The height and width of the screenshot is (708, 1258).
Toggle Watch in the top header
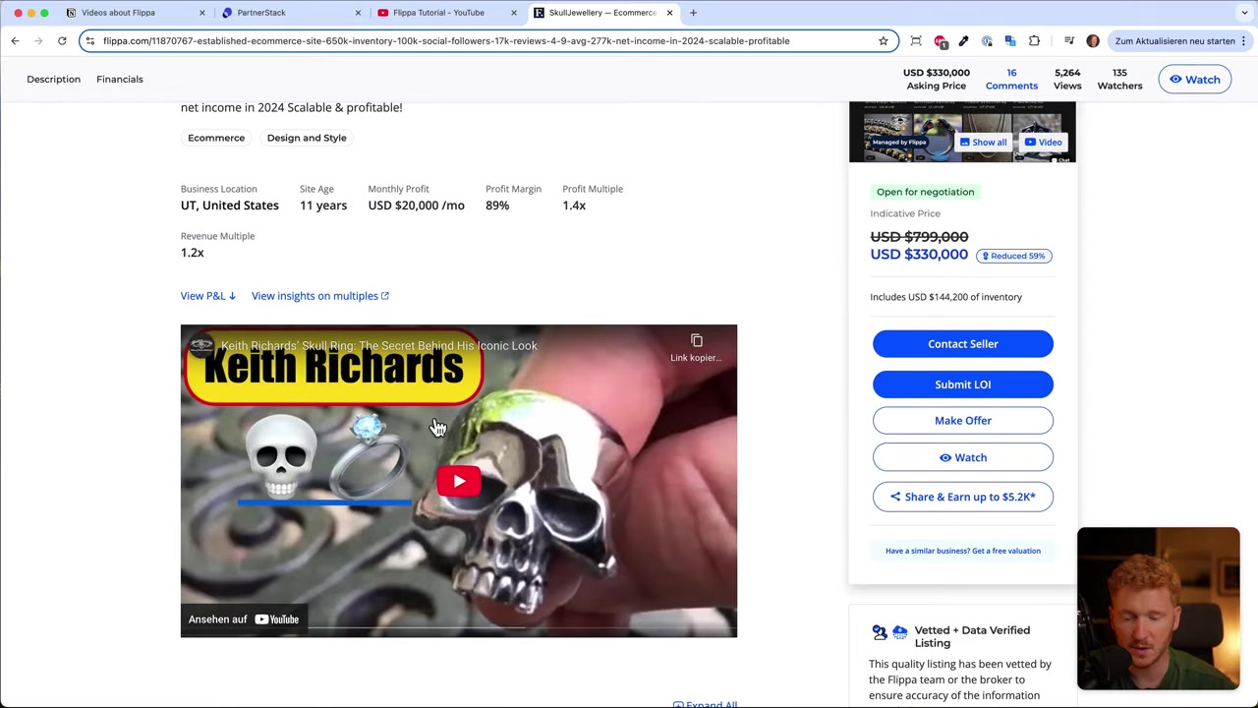click(1194, 80)
